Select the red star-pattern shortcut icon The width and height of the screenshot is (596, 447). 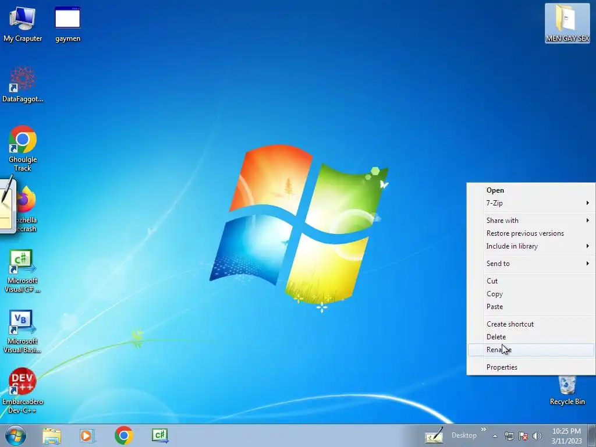(23, 84)
